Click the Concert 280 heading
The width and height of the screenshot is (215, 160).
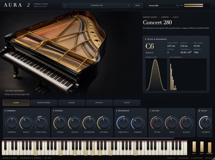[157, 22]
